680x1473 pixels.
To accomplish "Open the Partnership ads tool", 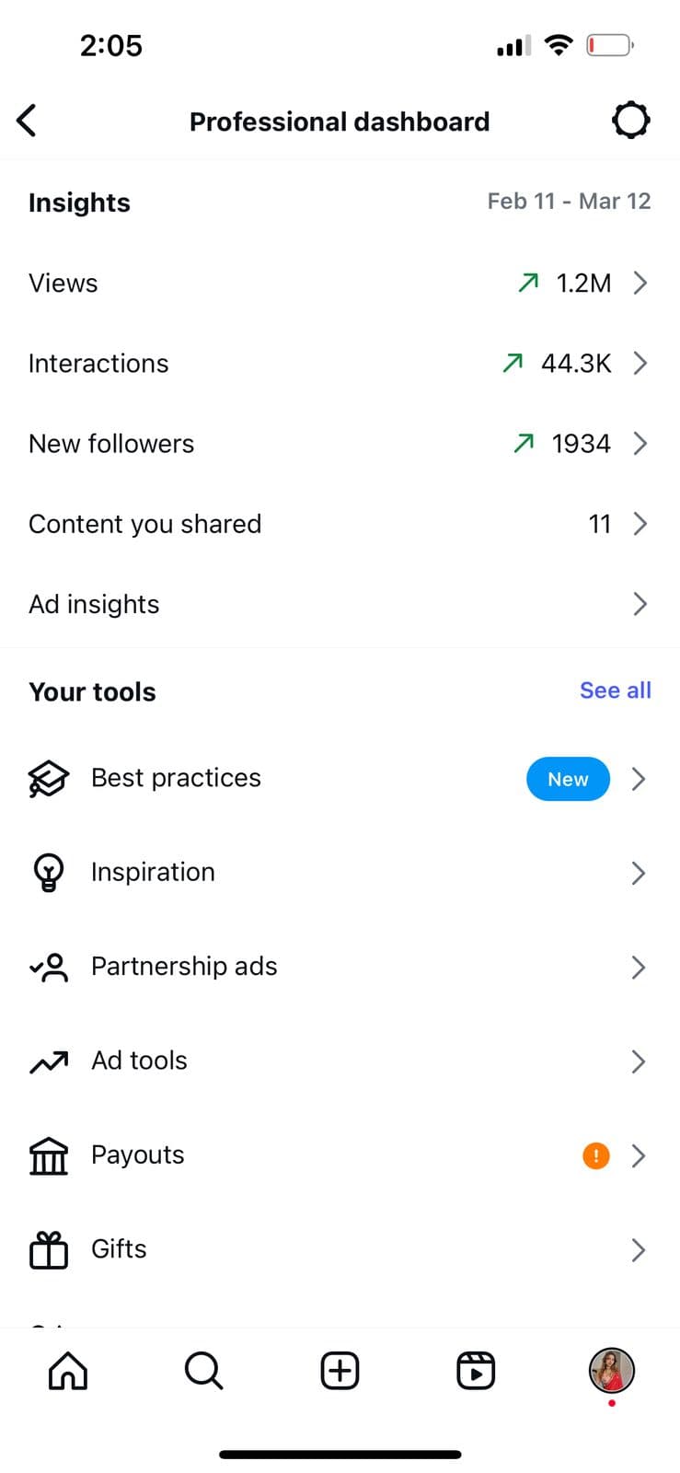I will [184, 967].
